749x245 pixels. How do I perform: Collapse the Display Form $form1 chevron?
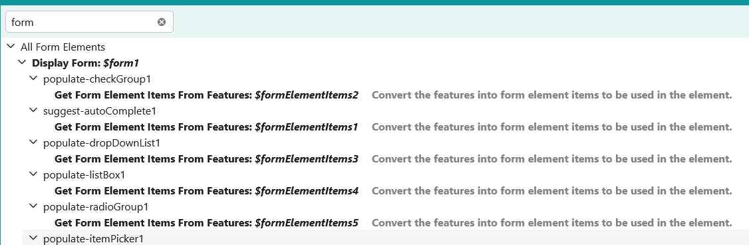click(x=22, y=62)
